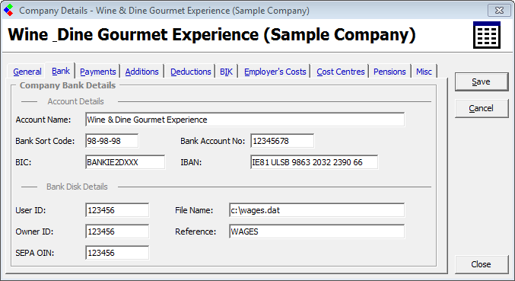Click the Account Details heading
515x281 pixels.
(75, 101)
